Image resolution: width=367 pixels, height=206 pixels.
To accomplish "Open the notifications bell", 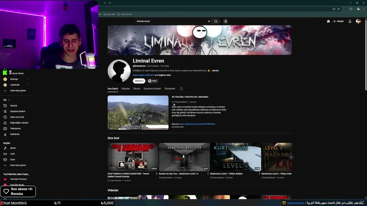I will click(x=350, y=21).
